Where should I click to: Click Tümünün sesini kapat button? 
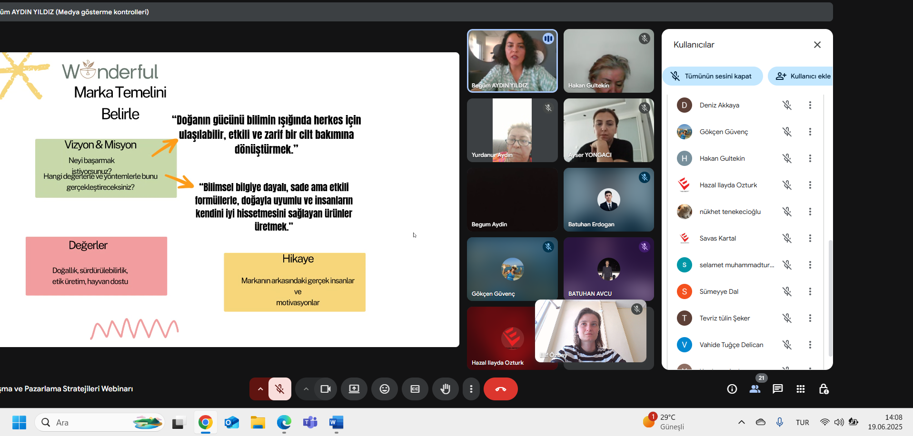tap(713, 76)
